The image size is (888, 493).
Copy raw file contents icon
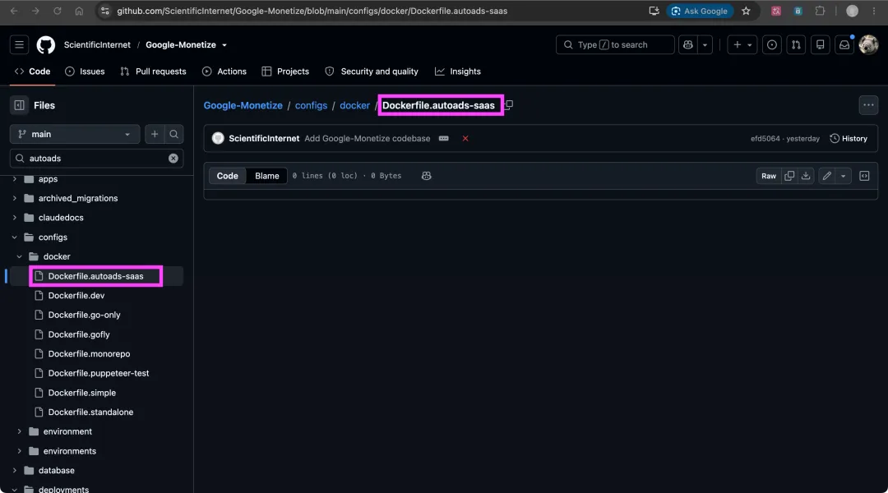tap(789, 176)
